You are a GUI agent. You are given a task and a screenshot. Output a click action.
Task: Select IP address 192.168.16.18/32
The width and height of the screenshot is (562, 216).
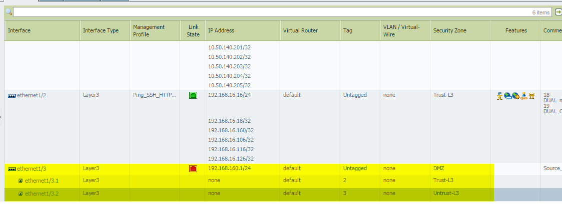[229, 121]
